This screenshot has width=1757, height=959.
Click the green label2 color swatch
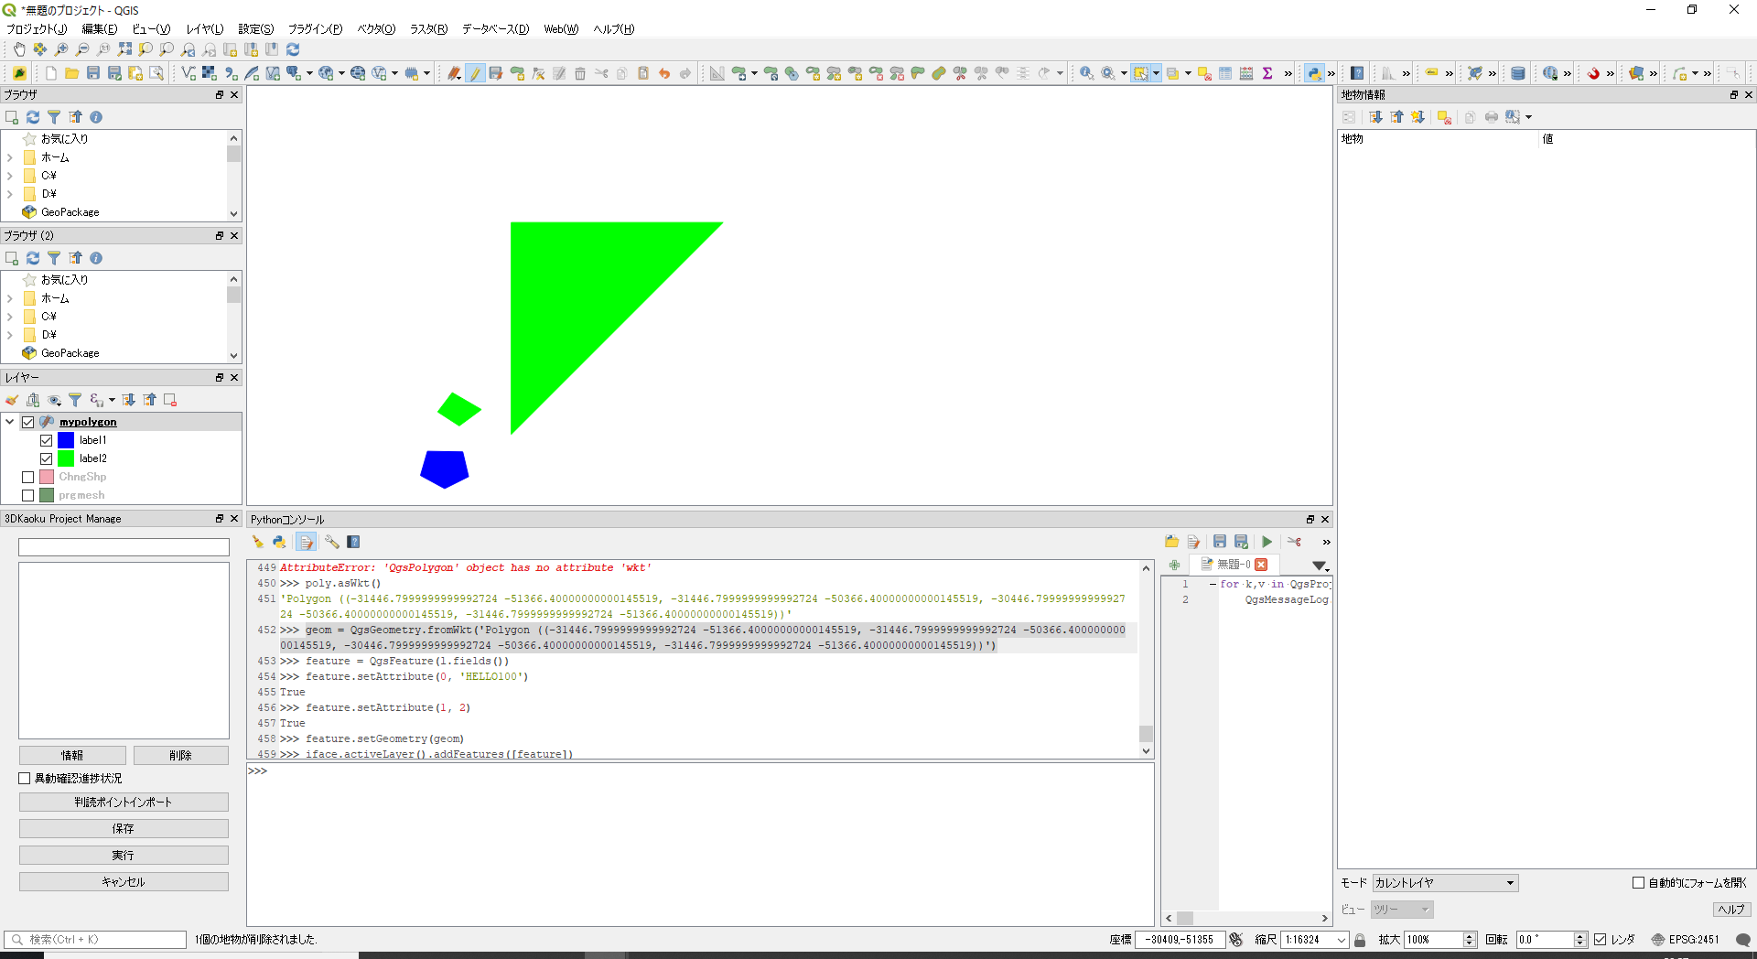[66, 458]
